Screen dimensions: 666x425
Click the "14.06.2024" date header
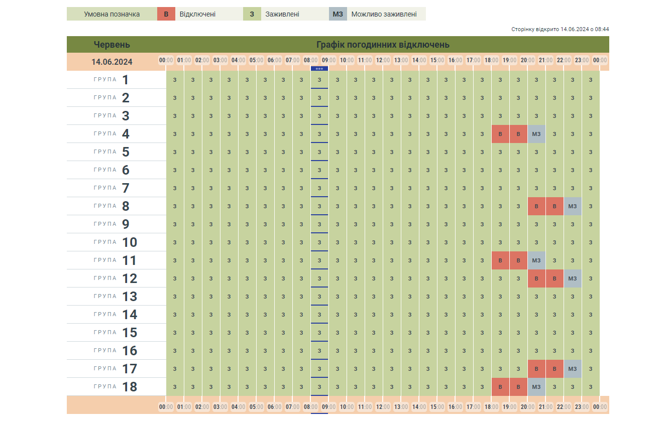tap(112, 62)
